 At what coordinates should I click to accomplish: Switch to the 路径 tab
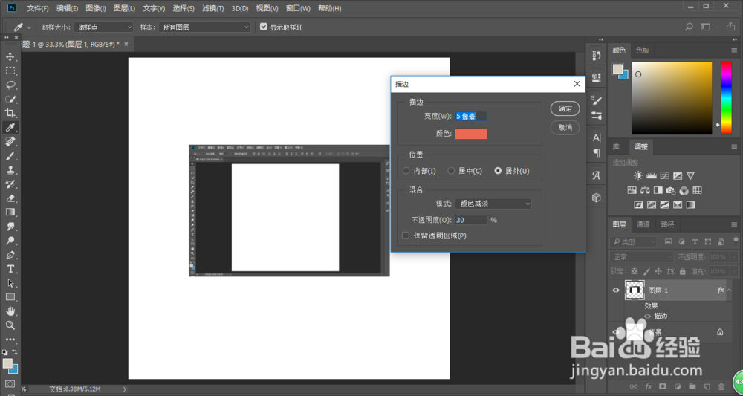pos(667,224)
